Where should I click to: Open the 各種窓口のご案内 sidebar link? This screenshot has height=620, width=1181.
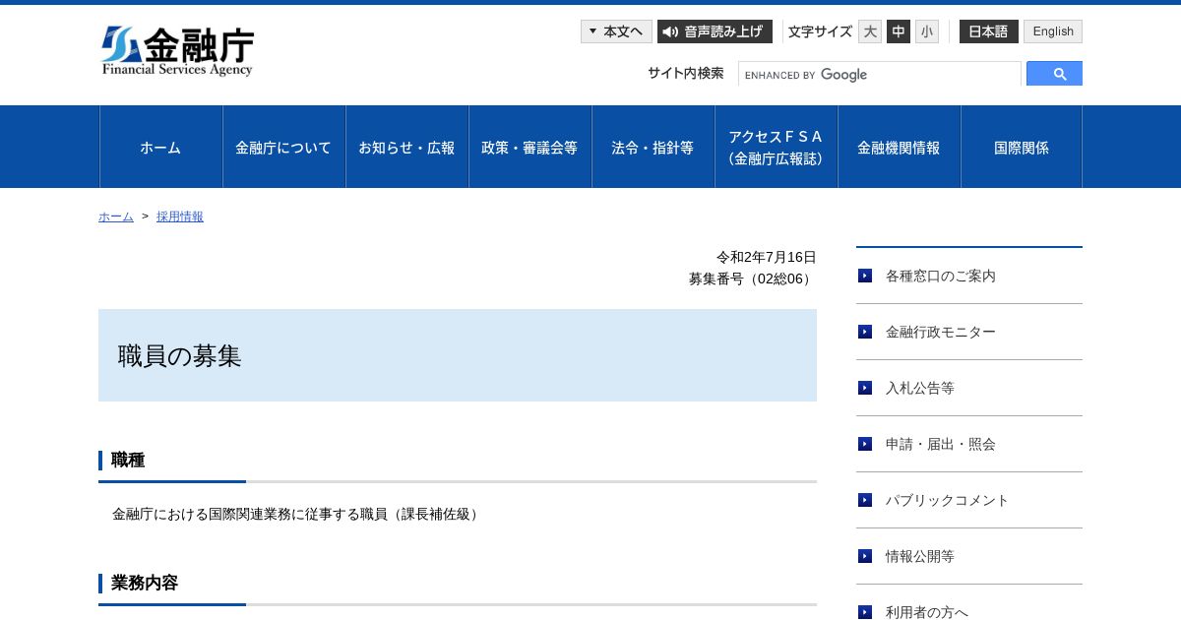pos(941,276)
